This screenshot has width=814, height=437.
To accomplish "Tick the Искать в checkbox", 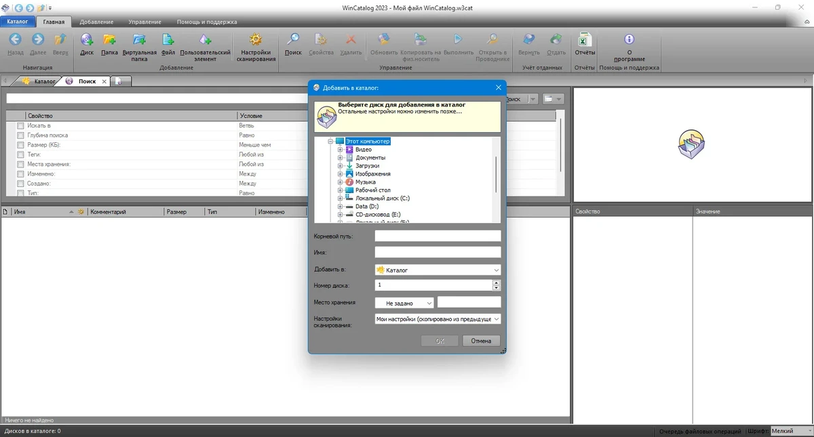I will click(20, 126).
